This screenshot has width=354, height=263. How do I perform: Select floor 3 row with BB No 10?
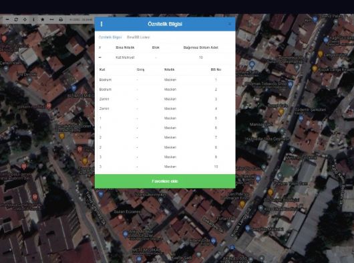165,167
